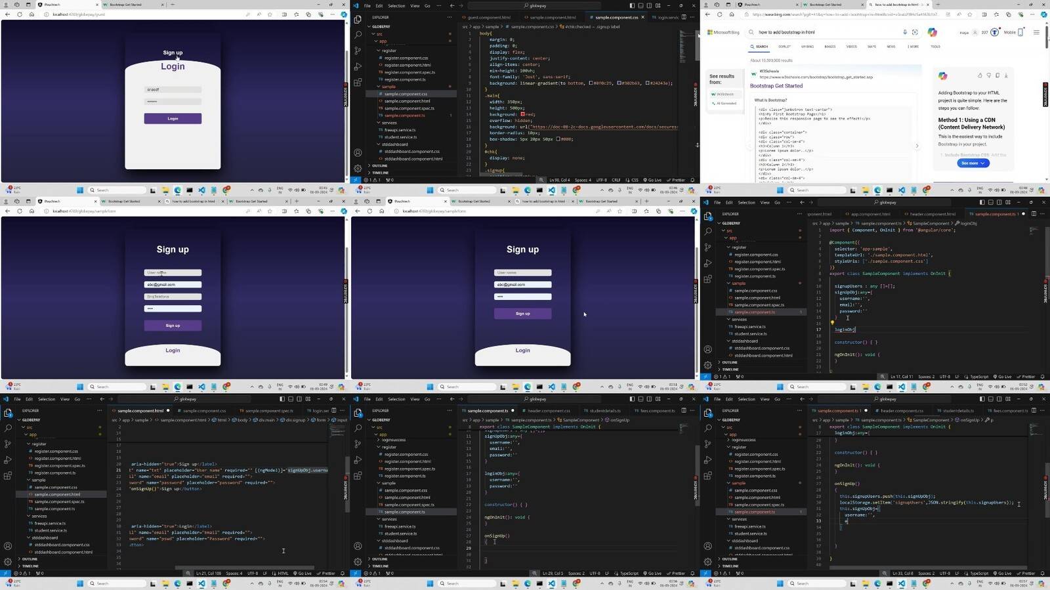Image resolution: width=1050 pixels, height=590 pixels.
Task: Open Run and Debug in VS Code window at Ln 17
Action: (707, 263)
